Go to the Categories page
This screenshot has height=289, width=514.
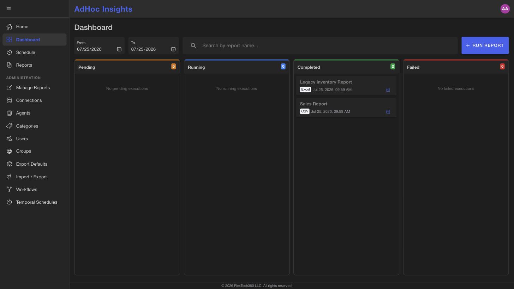pos(35,126)
